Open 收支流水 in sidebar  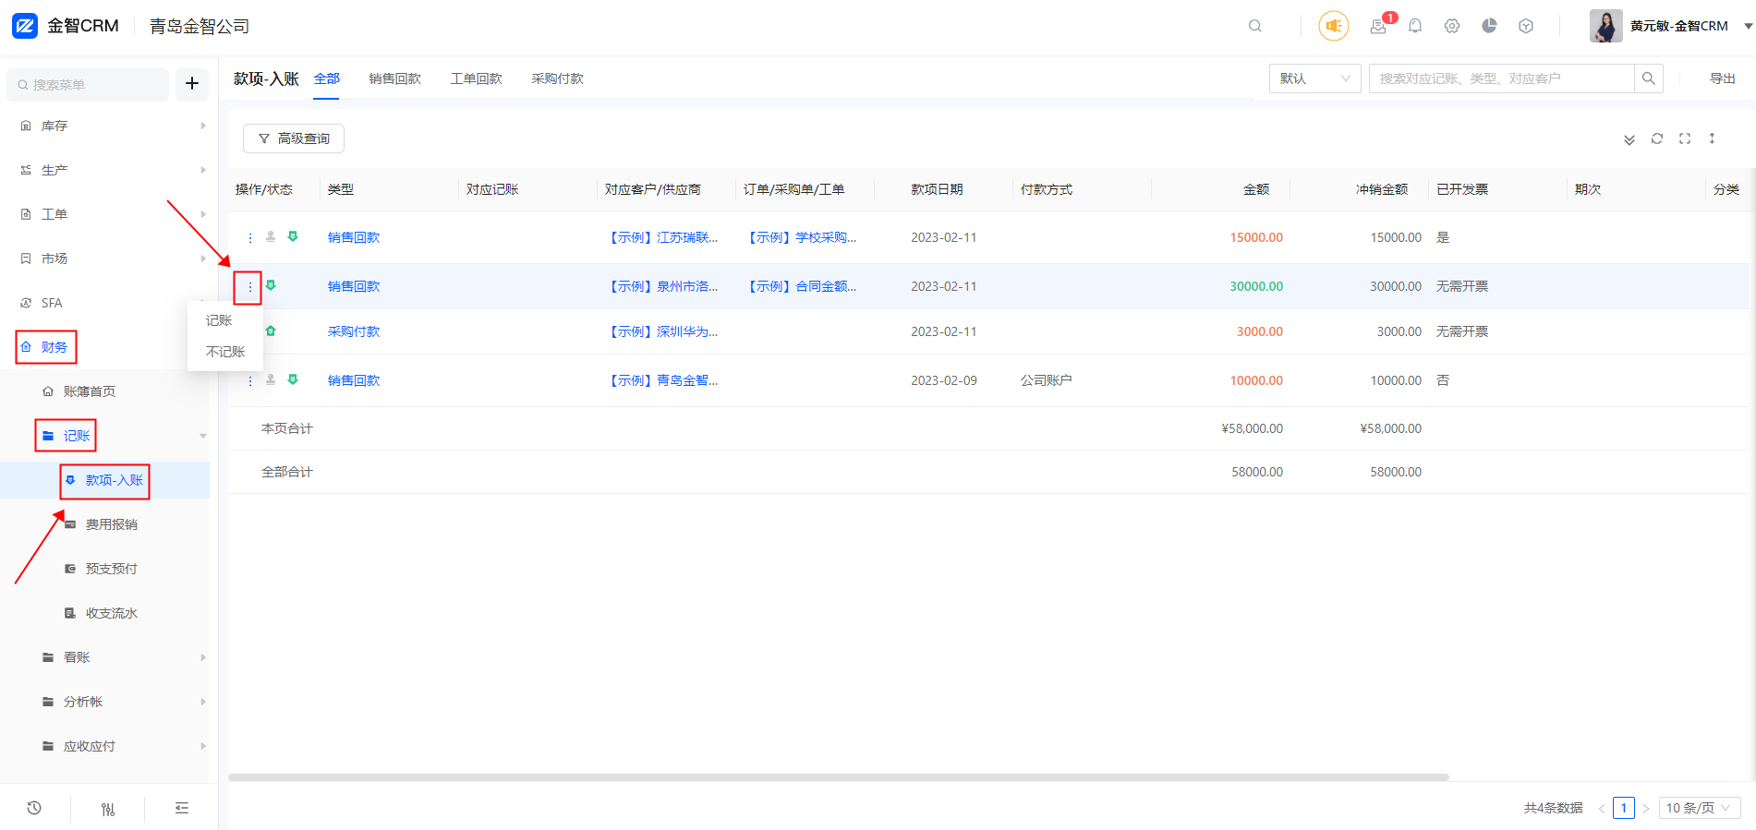(x=111, y=613)
